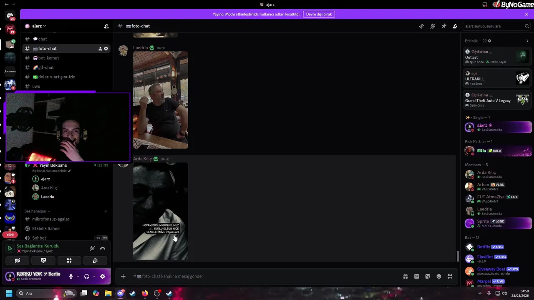
Task: Open the ULTRAKILL activity card
Action: click(497, 78)
